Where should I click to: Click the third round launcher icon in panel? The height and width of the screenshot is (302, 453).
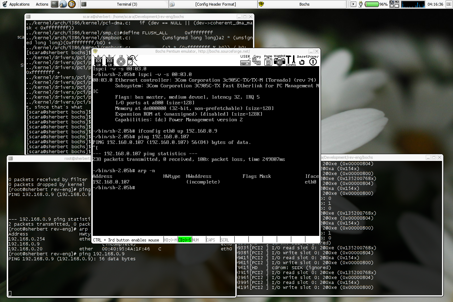pyautogui.click(x=72, y=4)
